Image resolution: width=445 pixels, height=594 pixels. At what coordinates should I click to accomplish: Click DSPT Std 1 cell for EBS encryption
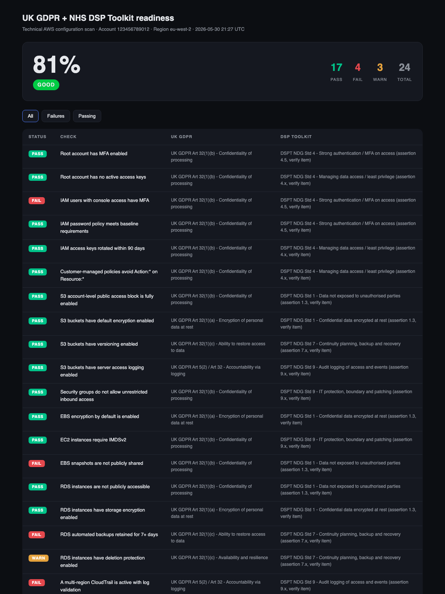(x=348, y=419)
